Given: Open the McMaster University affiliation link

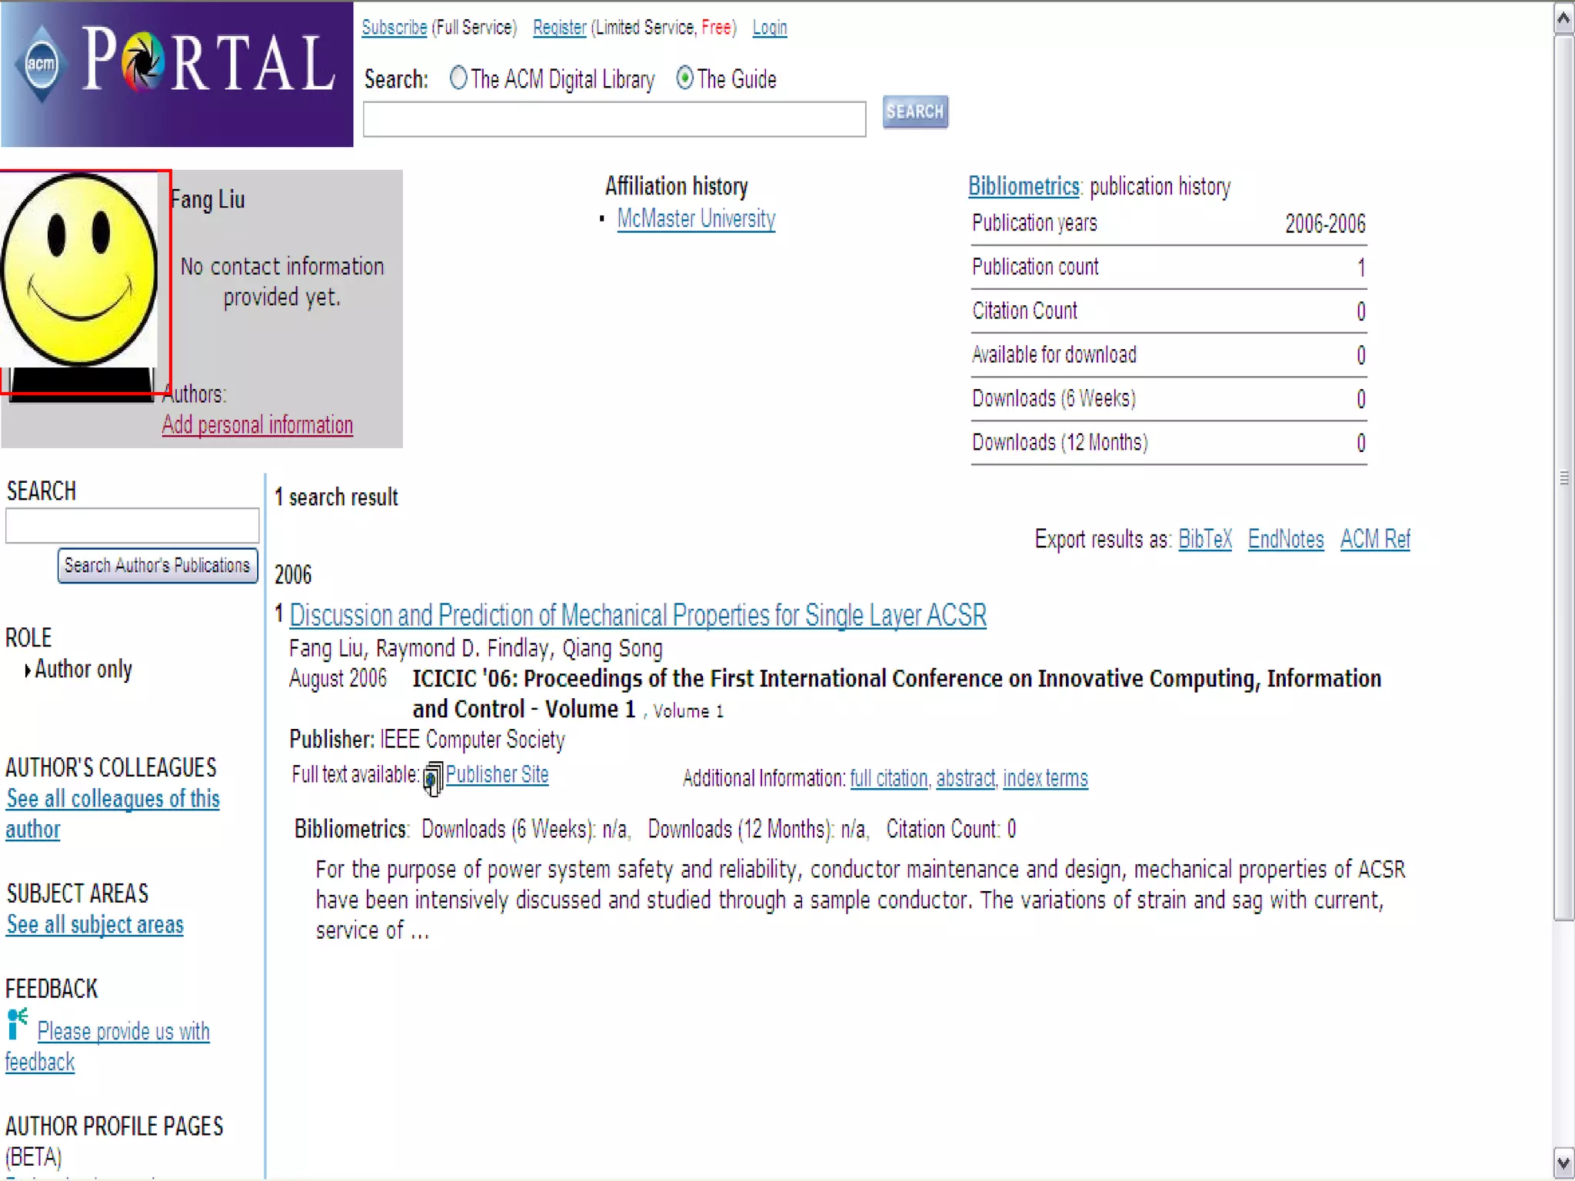Looking at the screenshot, I should click(x=696, y=219).
